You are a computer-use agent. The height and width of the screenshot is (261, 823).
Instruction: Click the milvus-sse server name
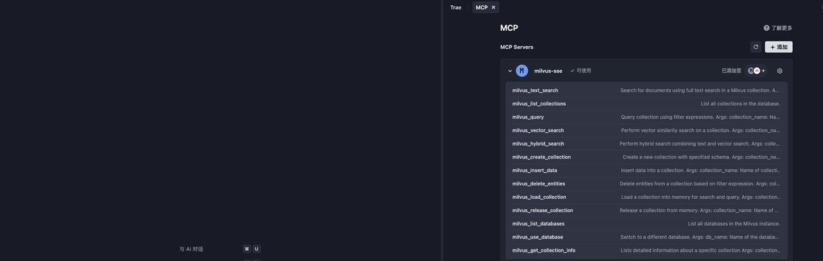click(548, 71)
